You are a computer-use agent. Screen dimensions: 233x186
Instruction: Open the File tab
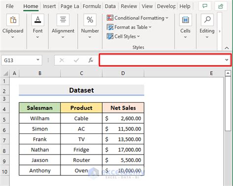pos(10,6)
